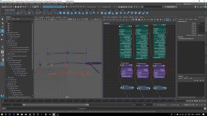Select the Rigging shelf tab
The width and height of the screenshot is (207, 116).
coord(38,10)
